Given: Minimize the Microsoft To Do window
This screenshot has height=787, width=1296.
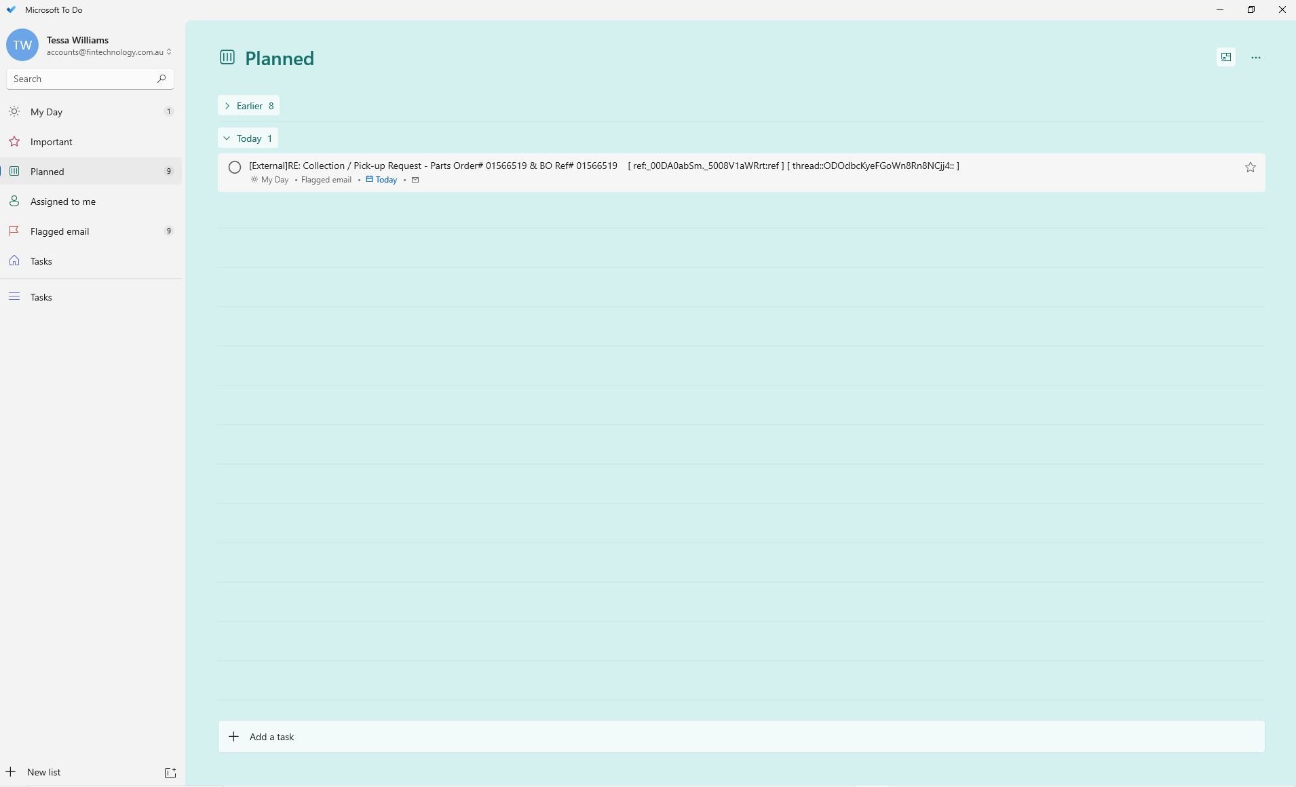Looking at the screenshot, I should pyautogui.click(x=1220, y=10).
